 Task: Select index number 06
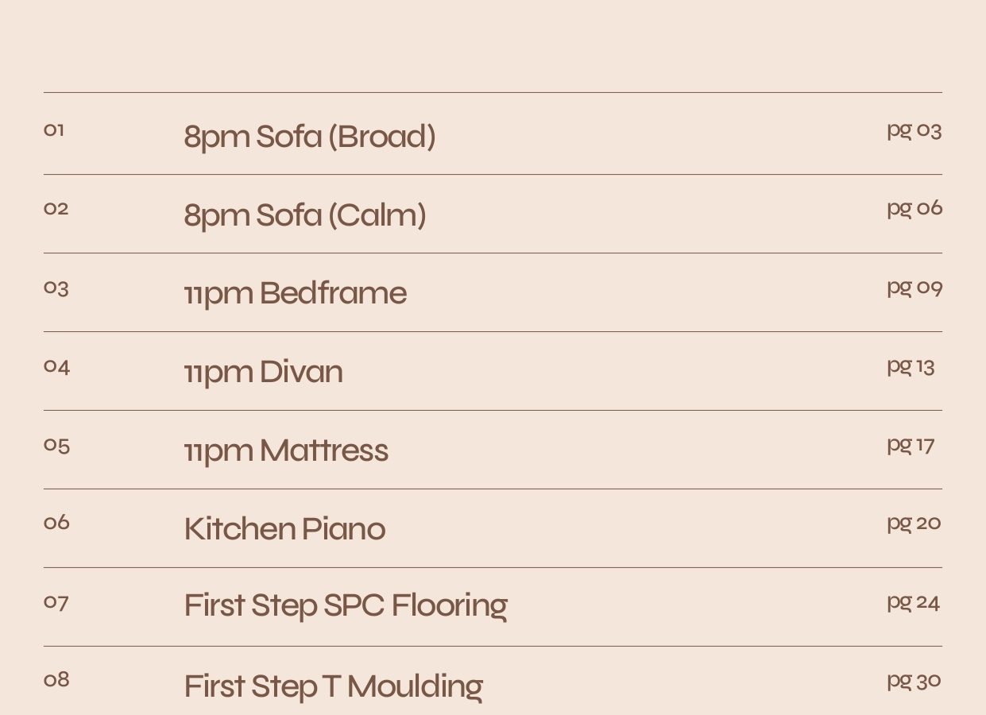point(56,522)
